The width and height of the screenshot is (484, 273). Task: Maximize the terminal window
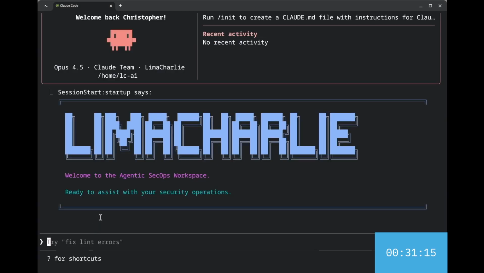[430, 6]
